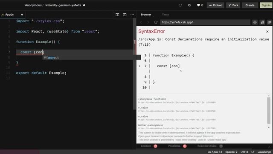Close the unsaved dot on App.js tab

point(22,15)
